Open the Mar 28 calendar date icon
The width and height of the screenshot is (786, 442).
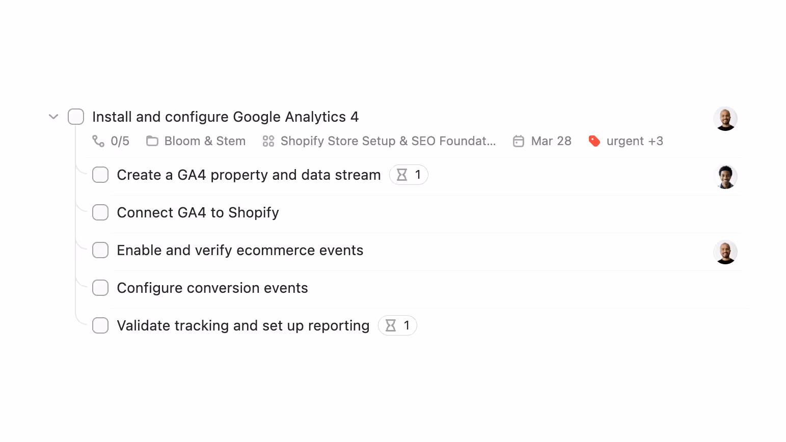click(518, 141)
